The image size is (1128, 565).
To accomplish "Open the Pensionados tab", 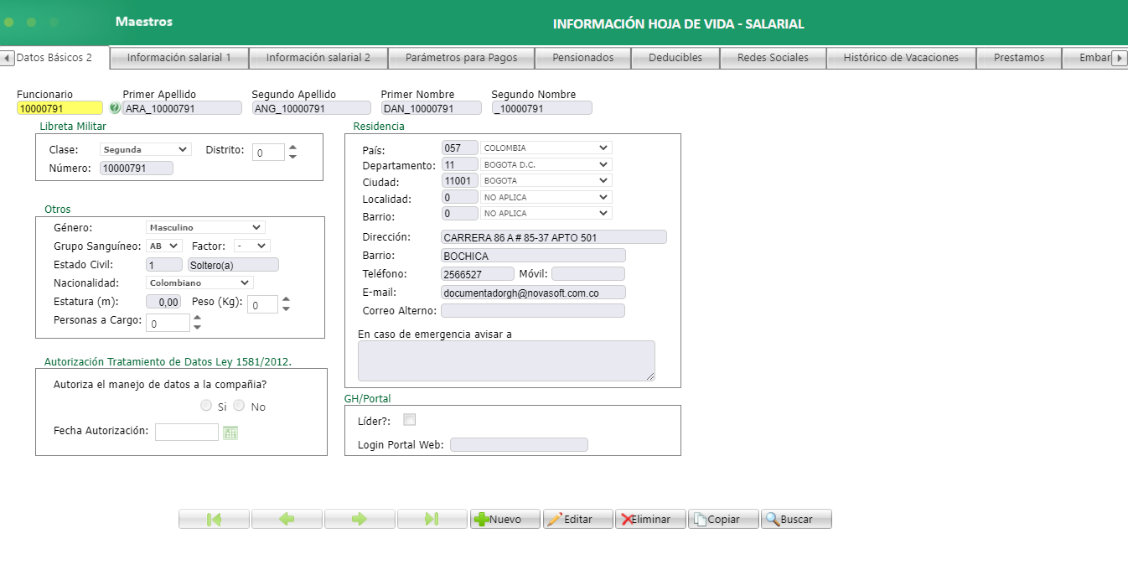I will pos(583,58).
